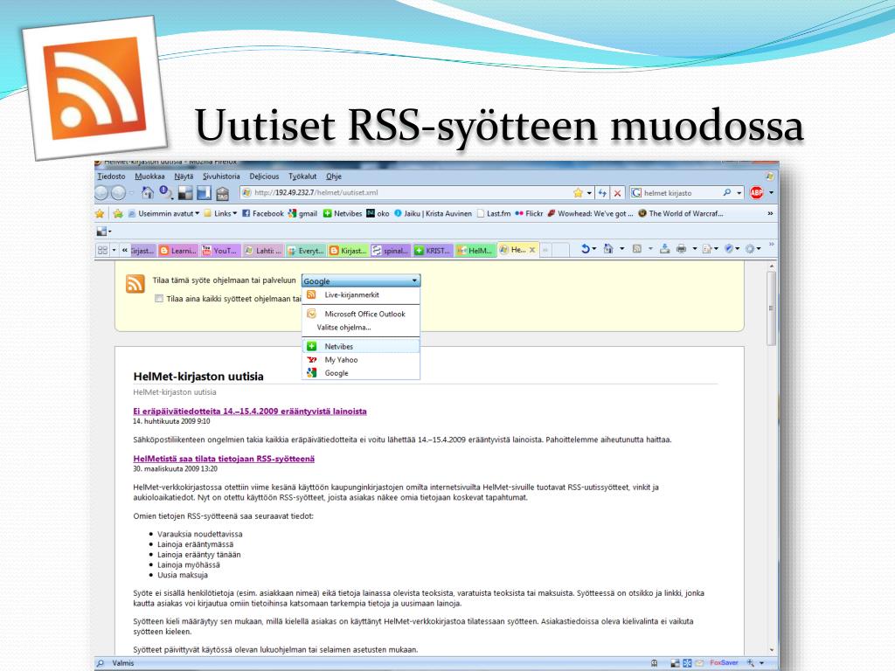Click the Adblock Plus ABP icon
Viewport: 895px width, 671px height.
[756, 193]
